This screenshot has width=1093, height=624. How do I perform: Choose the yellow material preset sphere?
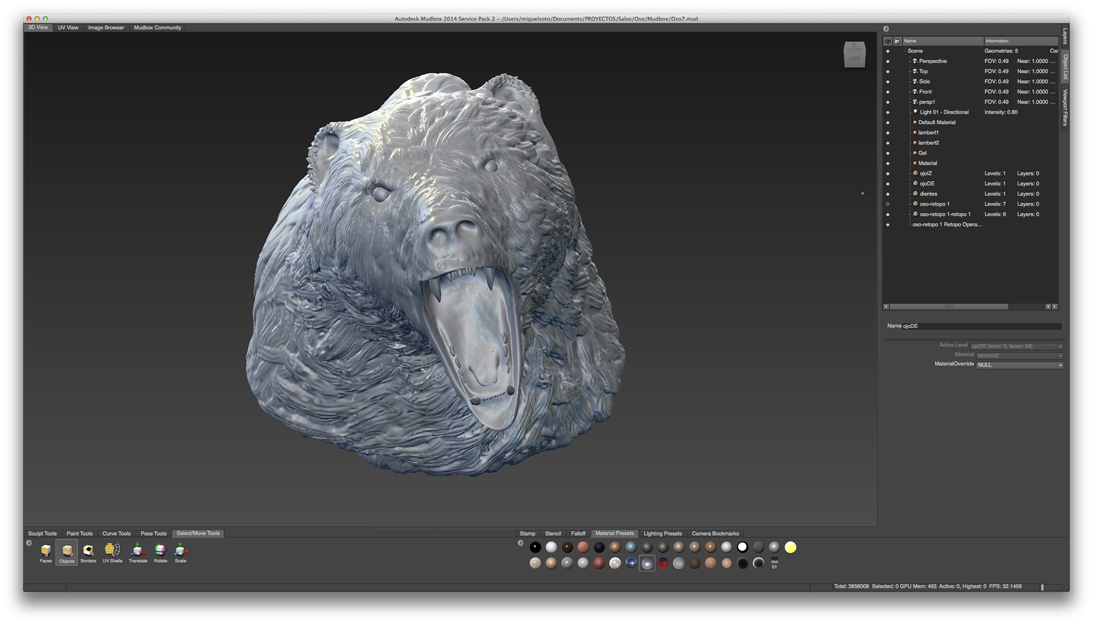[790, 547]
